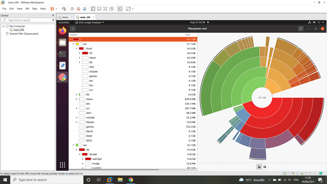This screenshot has width=327, height=184.
Task: Go back using the Disk Usage Analyzer header arrow
Action: tap(73, 28)
